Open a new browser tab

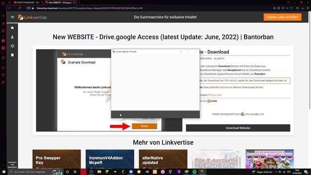pos(79,2)
